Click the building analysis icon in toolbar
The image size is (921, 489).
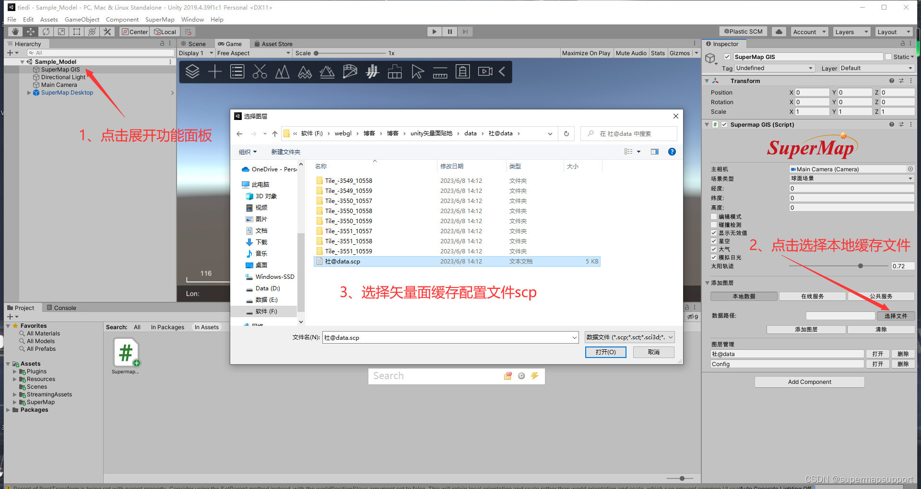(x=395, y=72)
